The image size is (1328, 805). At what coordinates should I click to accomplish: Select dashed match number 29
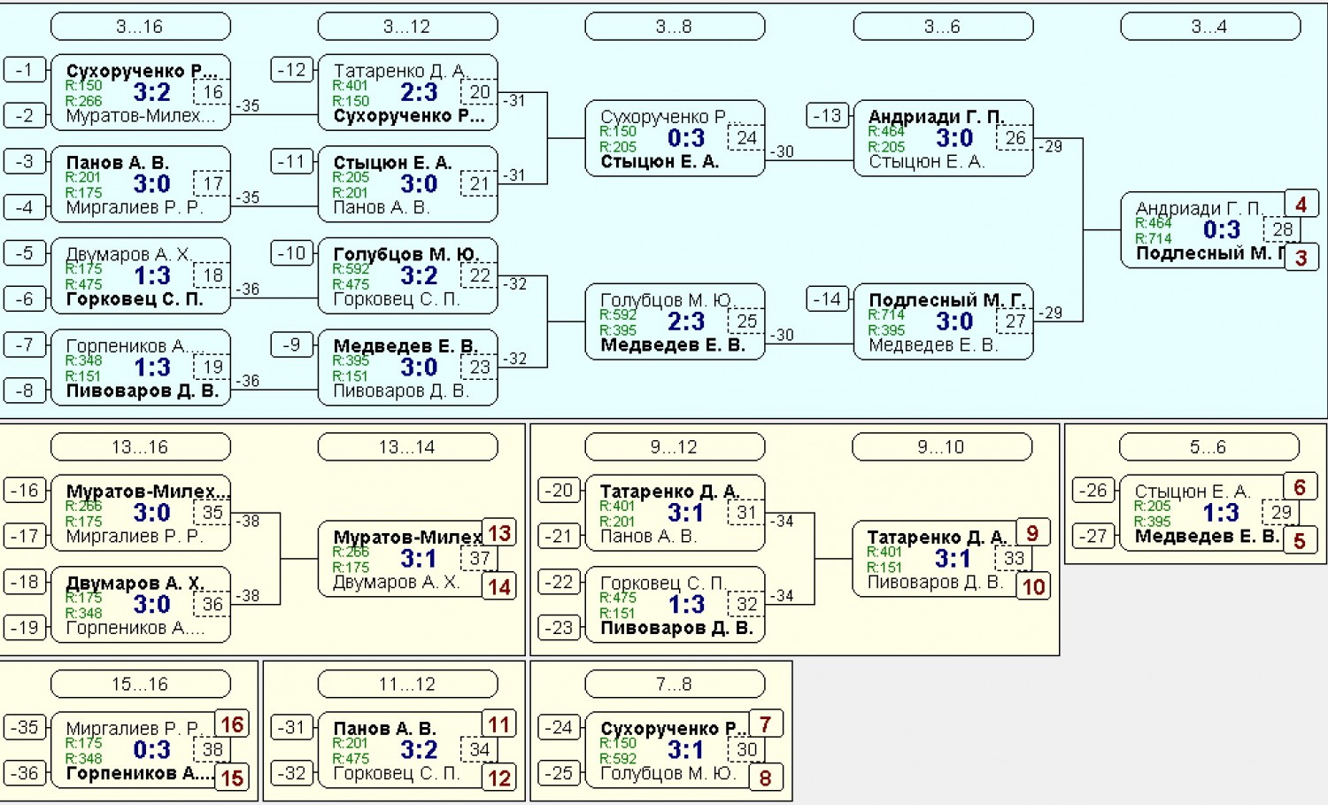tap(1281, 513)
